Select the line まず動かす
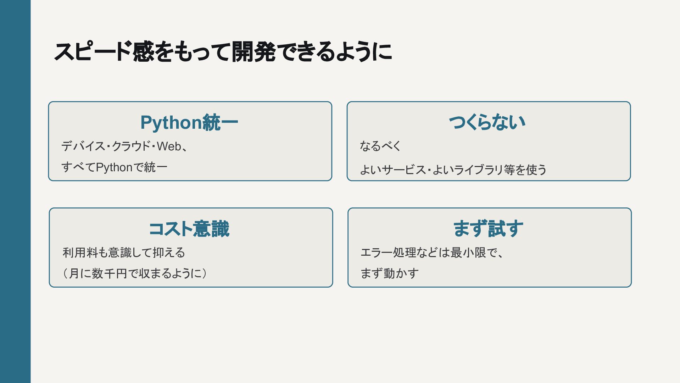Viewport: 680px width, 383px height. 390,273
